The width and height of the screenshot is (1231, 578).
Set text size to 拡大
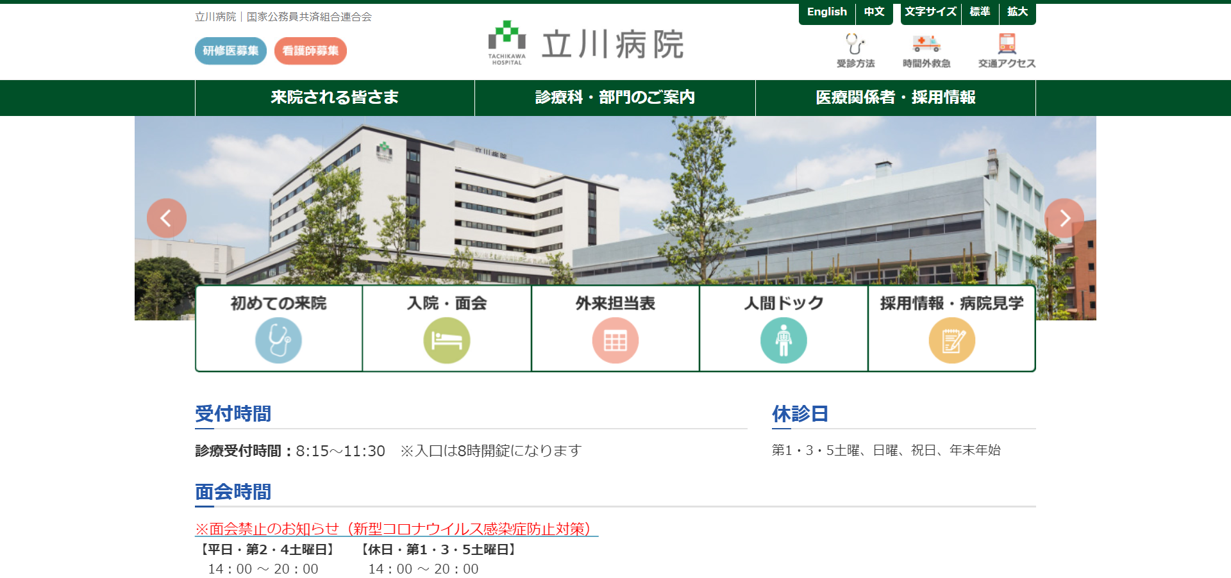[1017, 12]
